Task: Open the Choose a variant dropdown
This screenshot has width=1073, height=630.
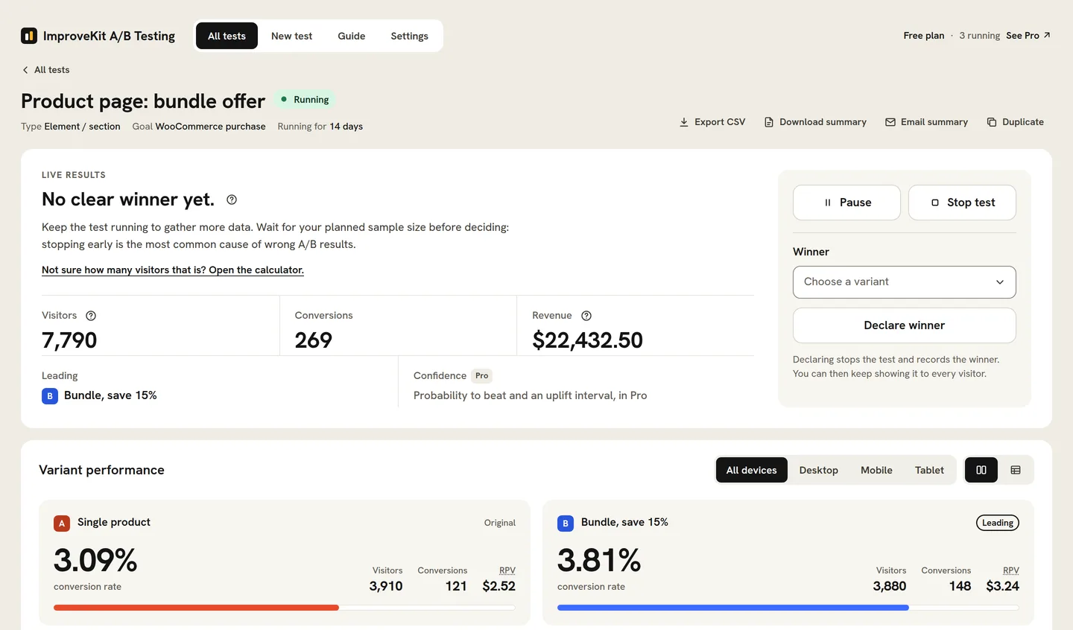Action: [905, 282]
